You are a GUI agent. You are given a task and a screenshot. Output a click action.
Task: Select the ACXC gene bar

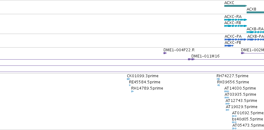coord(235,6)
